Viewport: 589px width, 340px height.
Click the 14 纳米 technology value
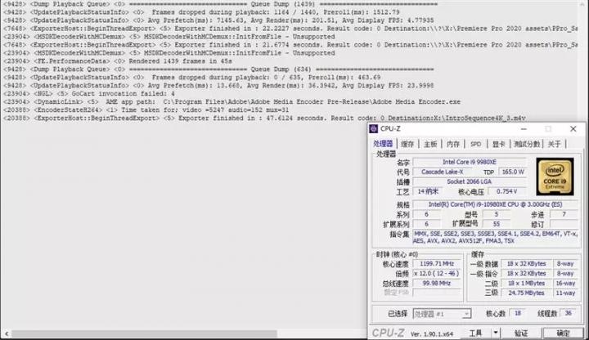[428, 191]
